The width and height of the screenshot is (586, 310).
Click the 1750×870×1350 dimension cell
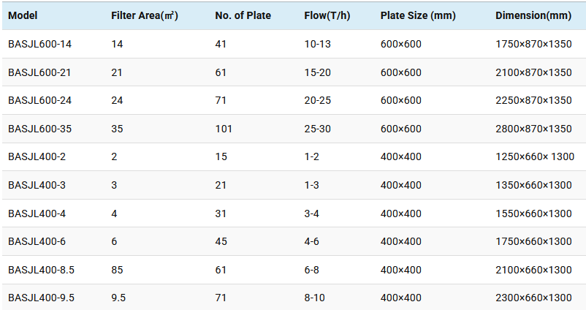[x=533, y=44]
